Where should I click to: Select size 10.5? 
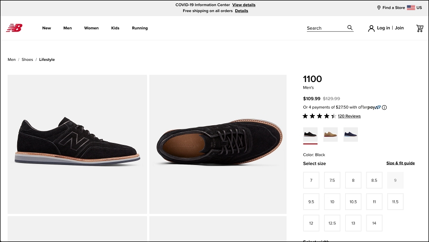353,202
